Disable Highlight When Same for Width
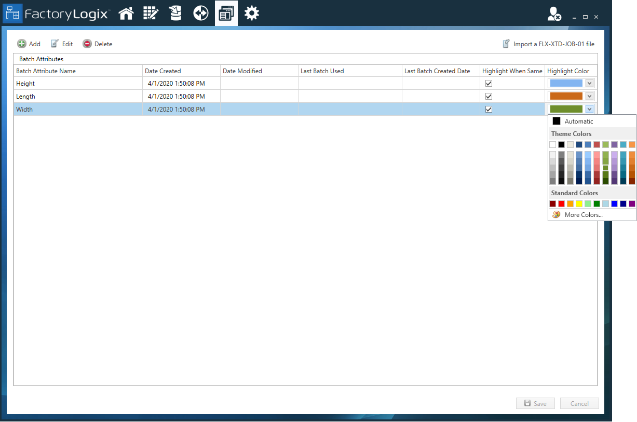Image resolution: width=637 pixels, height=422 pixels. click(489, 109)
